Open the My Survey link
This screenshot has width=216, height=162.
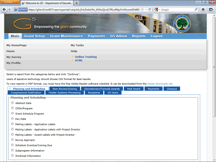coord(14,57)
